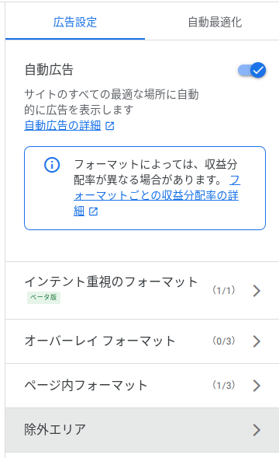Click the green ベータ版 badge

(x=43, y=297)
